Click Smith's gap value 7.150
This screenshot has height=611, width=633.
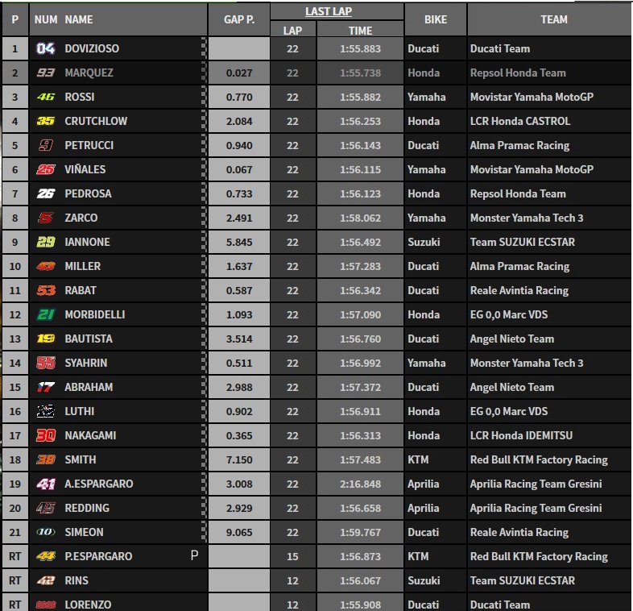[239, 459]
